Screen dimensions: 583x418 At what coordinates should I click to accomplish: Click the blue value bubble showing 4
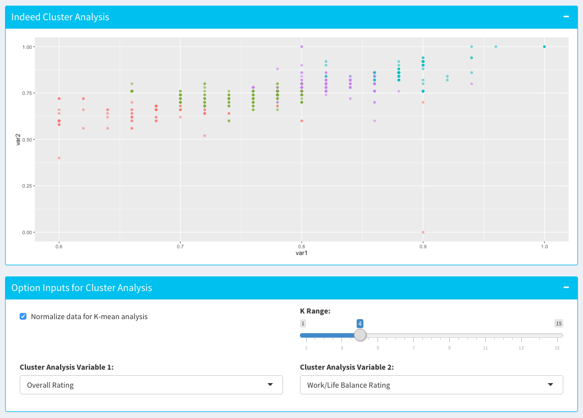pos(360,324)
